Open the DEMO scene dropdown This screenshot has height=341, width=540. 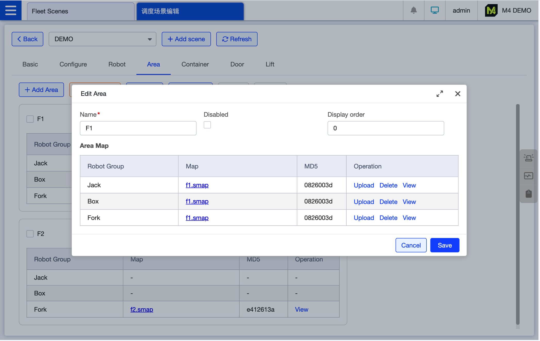pos(102,39)
